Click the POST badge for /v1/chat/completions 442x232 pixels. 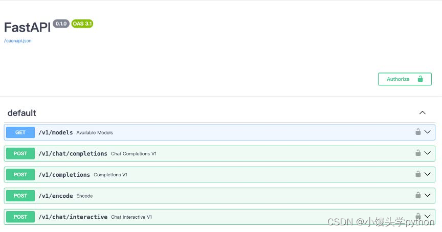click(x=20, y=153)
